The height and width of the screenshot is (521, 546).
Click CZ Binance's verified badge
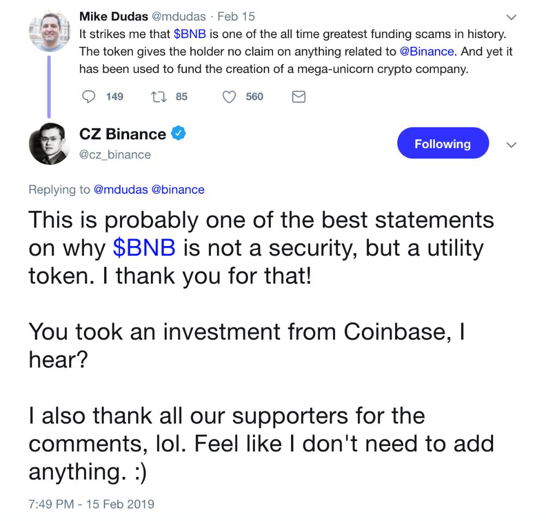tap(179, 133)
